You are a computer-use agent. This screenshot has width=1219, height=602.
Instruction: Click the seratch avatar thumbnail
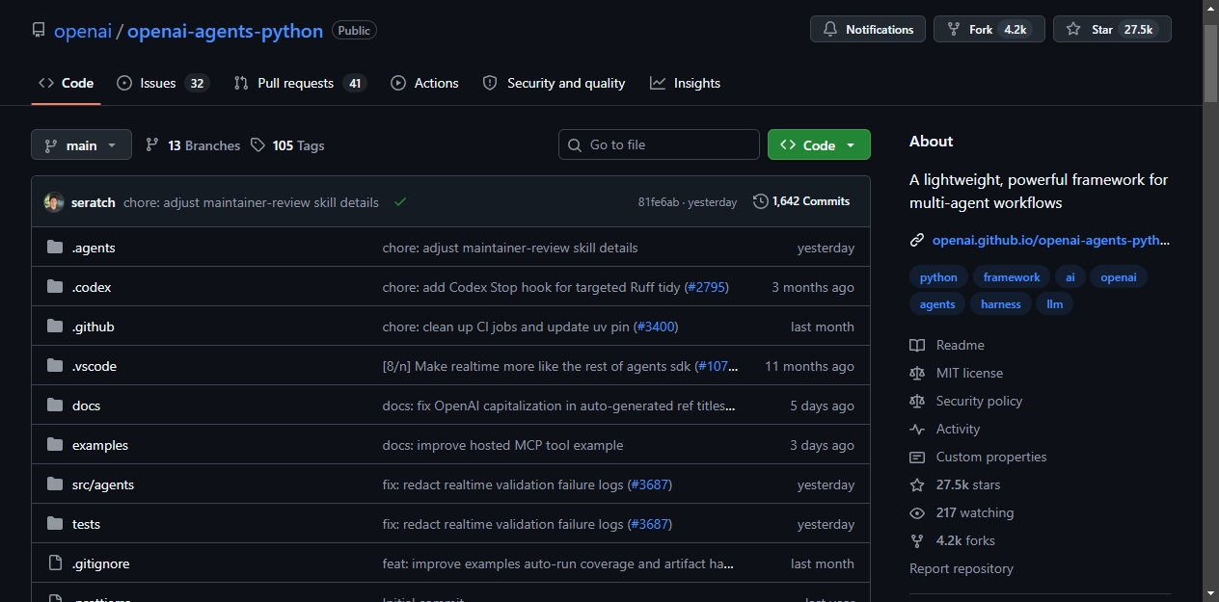(54, 202)
